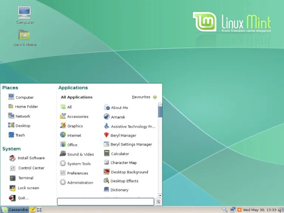Image resolution: width=284 pixels, height=213 pixels.
Task: Open Trash from Places
Action: click(20, 135)
